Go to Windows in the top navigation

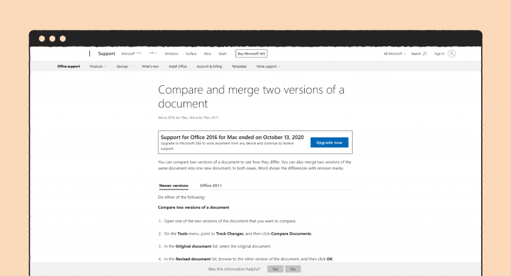[x=171, y=53]
